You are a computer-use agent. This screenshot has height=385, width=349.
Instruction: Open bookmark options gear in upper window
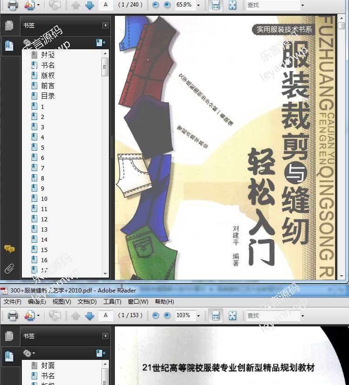(27, 43)
